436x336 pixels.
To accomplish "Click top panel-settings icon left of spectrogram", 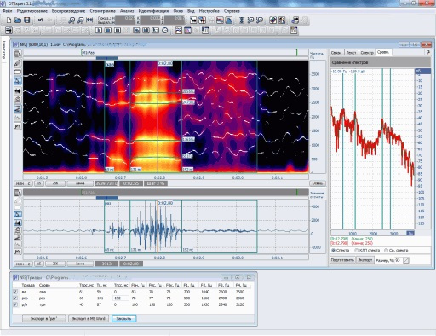I will pos(18,54).
